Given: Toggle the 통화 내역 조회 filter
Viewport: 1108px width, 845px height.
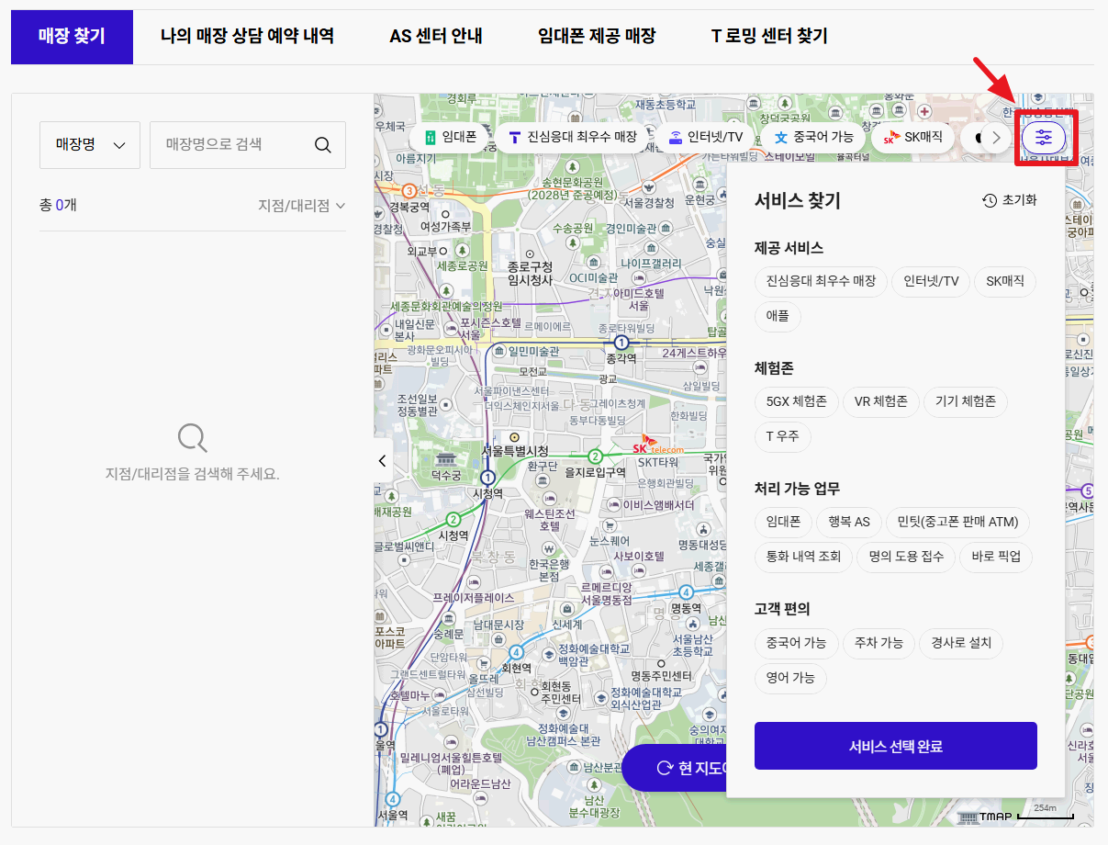Looking at the screenshot, I should 803,557.
